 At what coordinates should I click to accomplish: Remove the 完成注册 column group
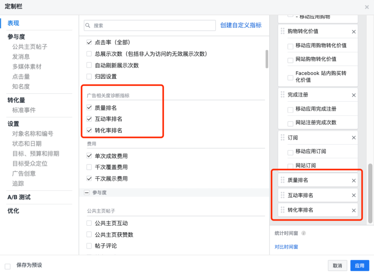click(x=354, y=95)
